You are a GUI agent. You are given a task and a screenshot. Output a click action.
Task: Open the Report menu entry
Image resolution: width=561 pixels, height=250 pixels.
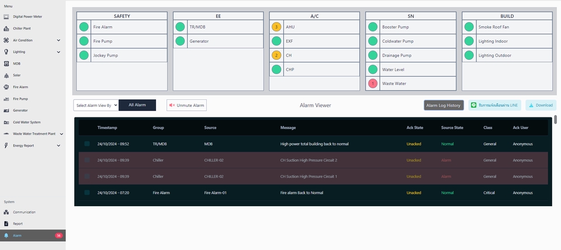tap(33, 224)
